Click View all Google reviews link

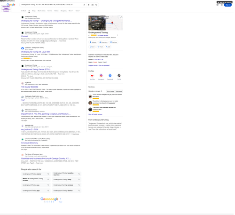tap(95, 114)
